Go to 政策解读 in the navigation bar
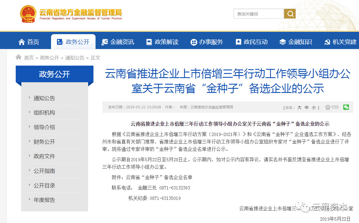This screenshot has height=223, width=359. coord(162,42)
